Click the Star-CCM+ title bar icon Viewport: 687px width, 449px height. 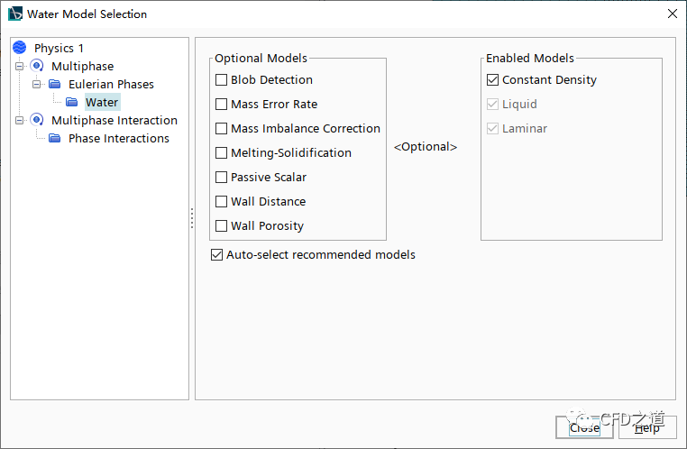point(15,14)
